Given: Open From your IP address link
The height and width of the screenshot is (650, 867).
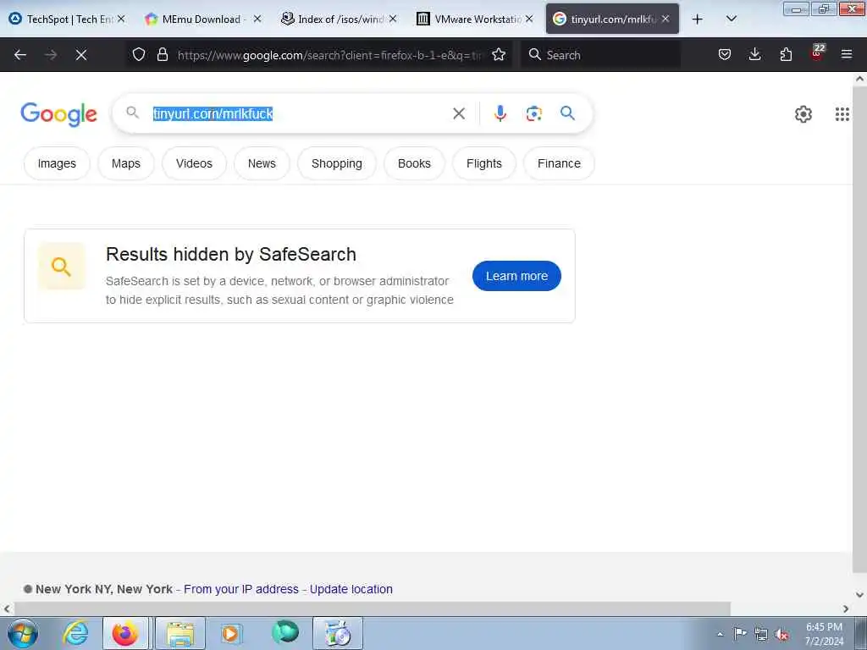Looking at the screenshot, I should pos(241,589).
